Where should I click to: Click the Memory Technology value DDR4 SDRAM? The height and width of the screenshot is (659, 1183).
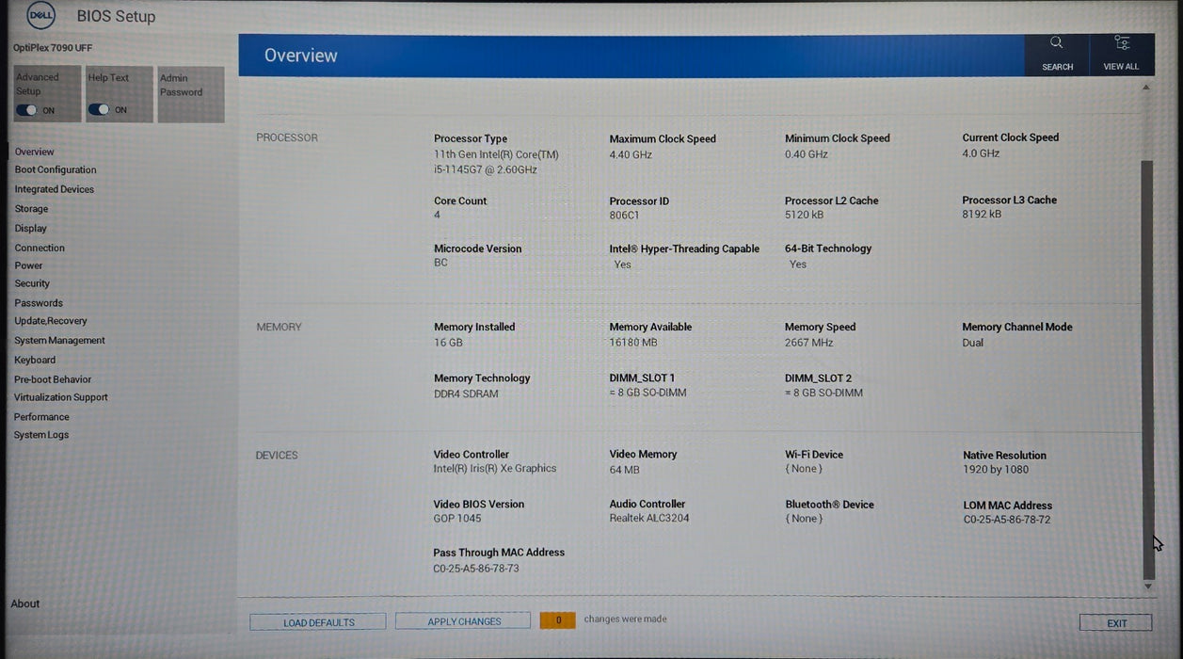click(466, 394)
